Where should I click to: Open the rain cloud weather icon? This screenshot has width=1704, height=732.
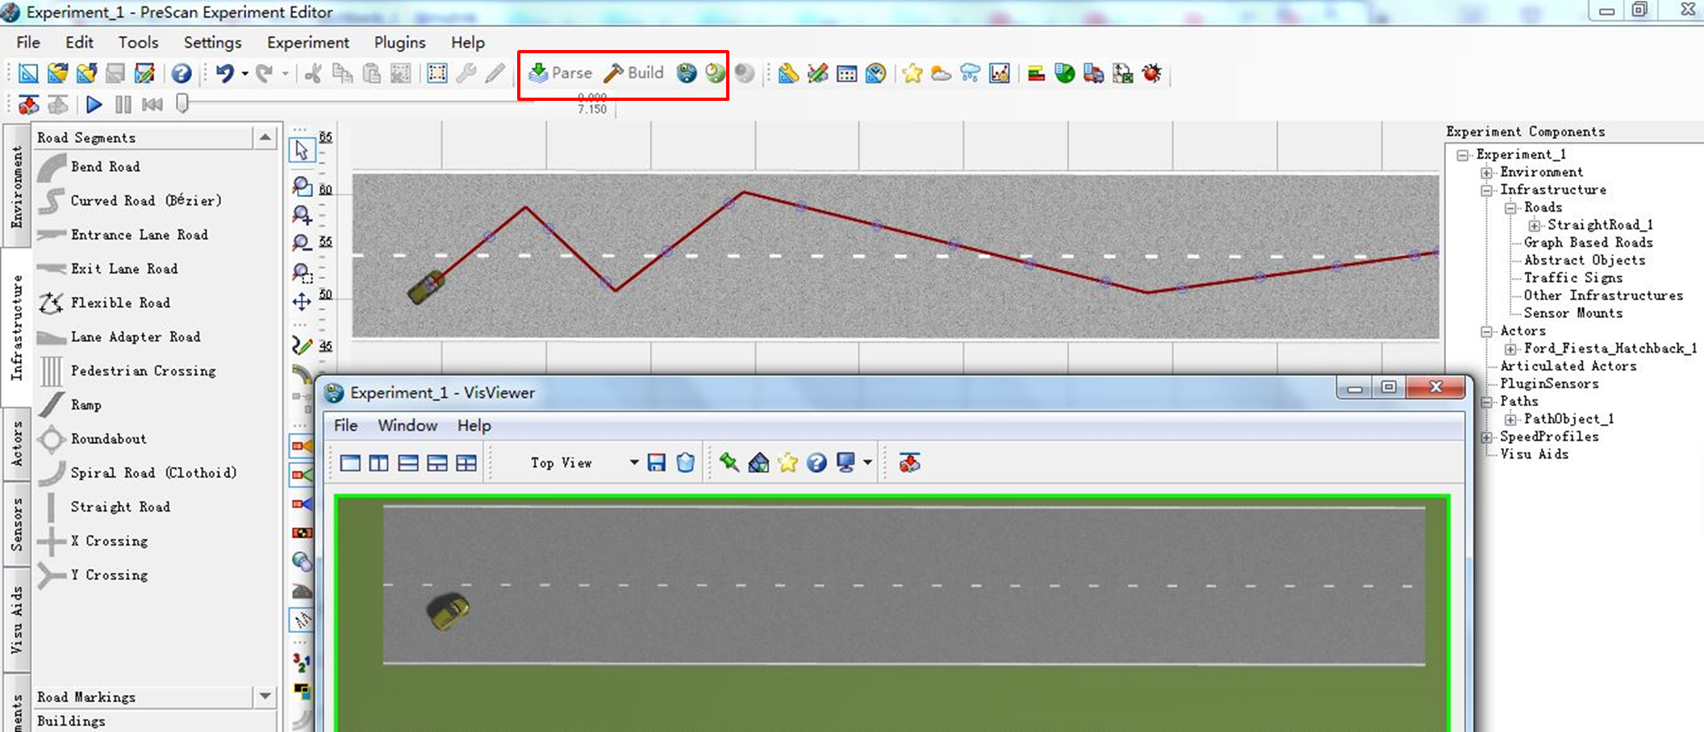[970, 74]
